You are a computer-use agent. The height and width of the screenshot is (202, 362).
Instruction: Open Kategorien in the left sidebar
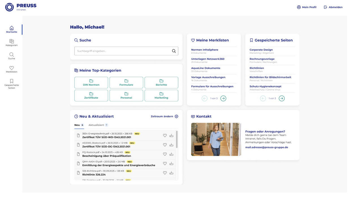[12, 43]
